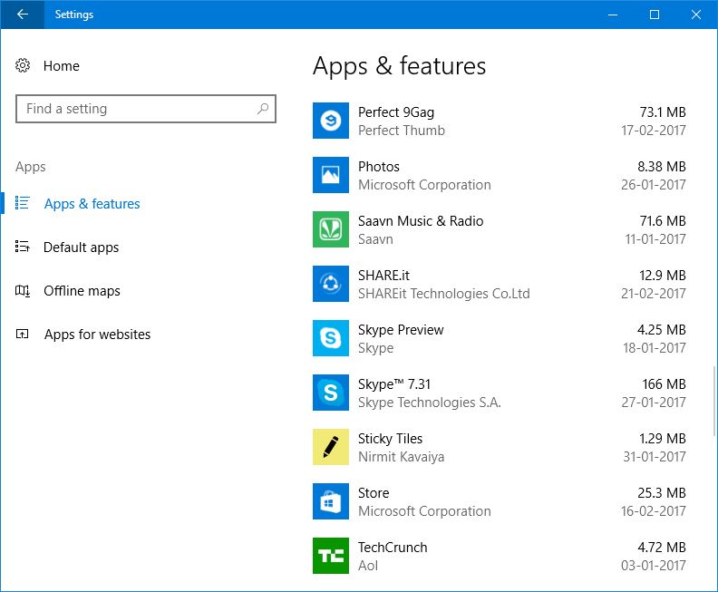Minimize the Settings window

click(x=613, y=15)
